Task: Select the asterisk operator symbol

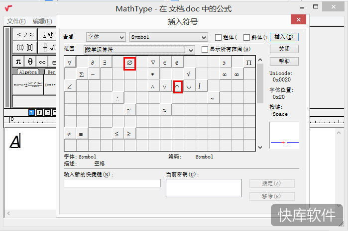Action: [153, 74]
